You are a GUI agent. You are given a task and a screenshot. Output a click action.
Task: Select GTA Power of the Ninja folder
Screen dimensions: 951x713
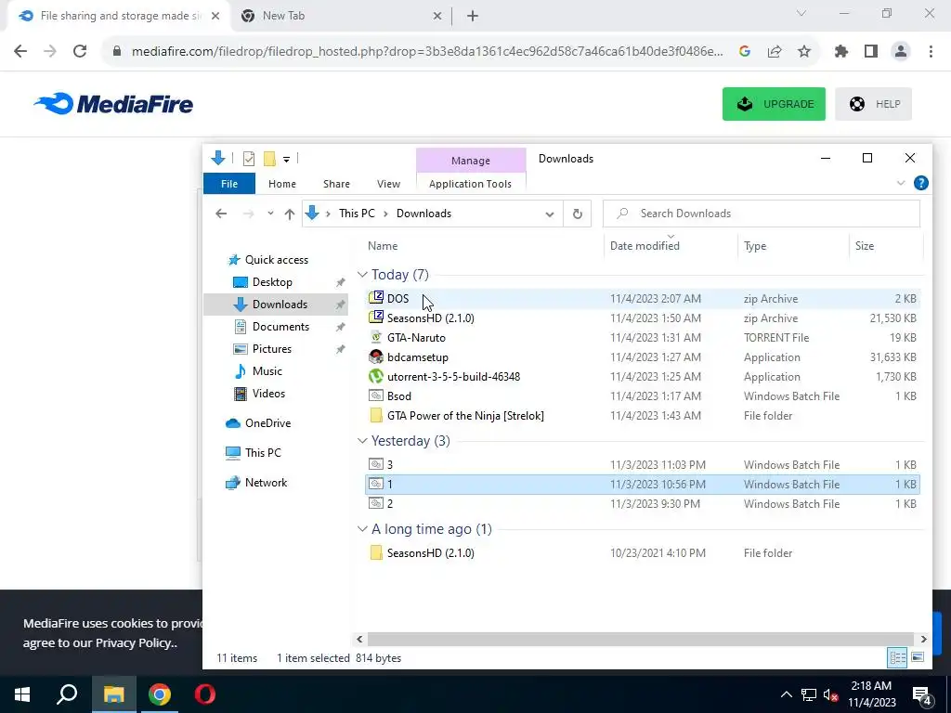coord(643,415)
